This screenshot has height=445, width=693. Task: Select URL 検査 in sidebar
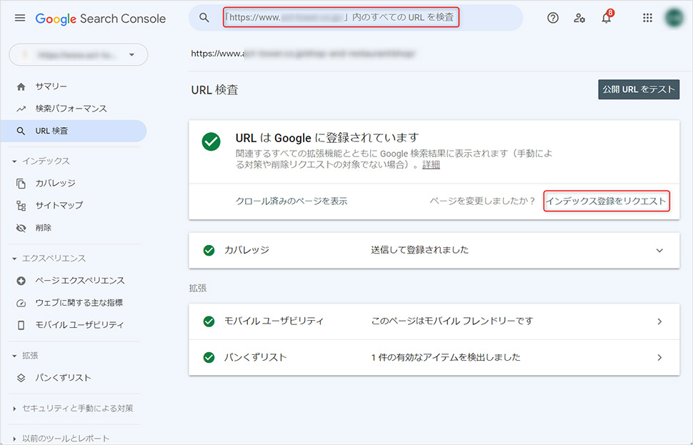click(x=74, y=131)
